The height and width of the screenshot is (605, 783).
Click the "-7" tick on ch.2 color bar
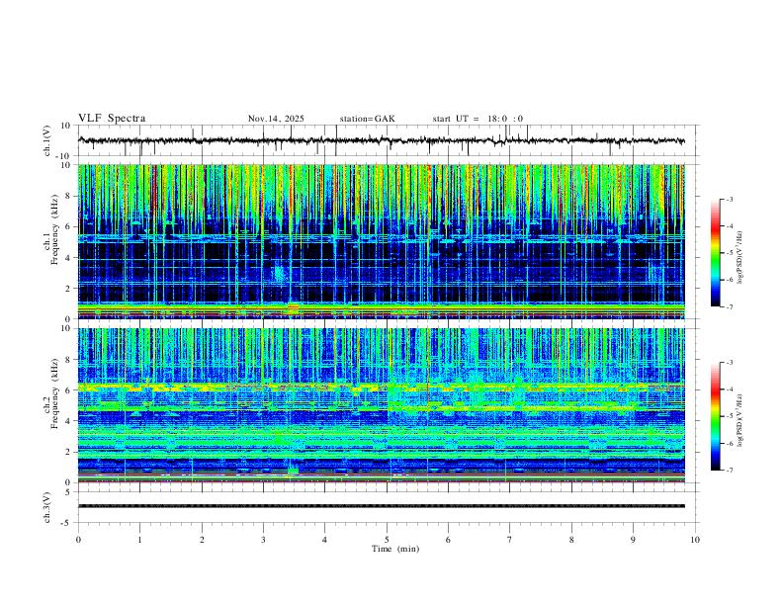729,470
